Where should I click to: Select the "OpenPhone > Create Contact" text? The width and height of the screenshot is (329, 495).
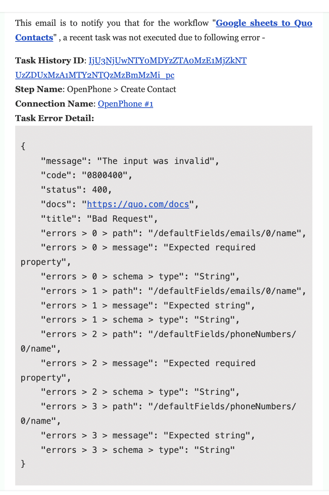(122, 89)
